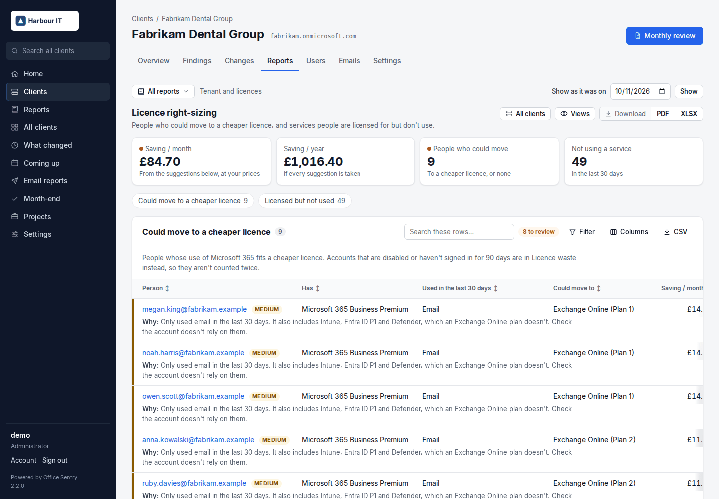Open the Filter funnel for table rows

tap(582, 232)
